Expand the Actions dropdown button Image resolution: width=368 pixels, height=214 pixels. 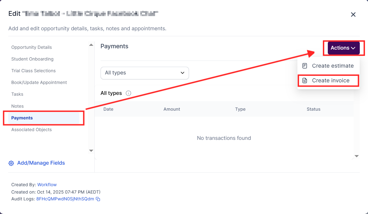pyautogui.click(x=343, y=48)
